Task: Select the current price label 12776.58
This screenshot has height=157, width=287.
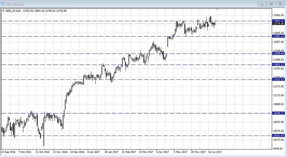Action: pyautogui.click(x=279, y=24)
